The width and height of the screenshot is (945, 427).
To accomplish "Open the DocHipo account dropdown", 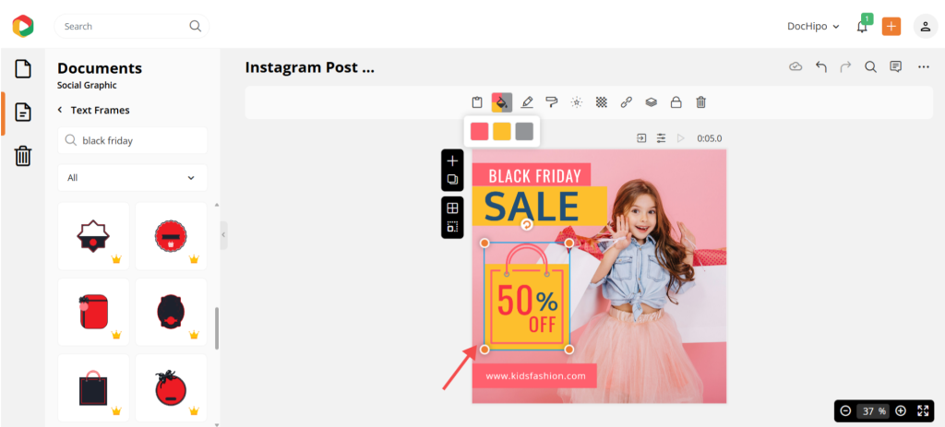I will click(x=813, y=27).
